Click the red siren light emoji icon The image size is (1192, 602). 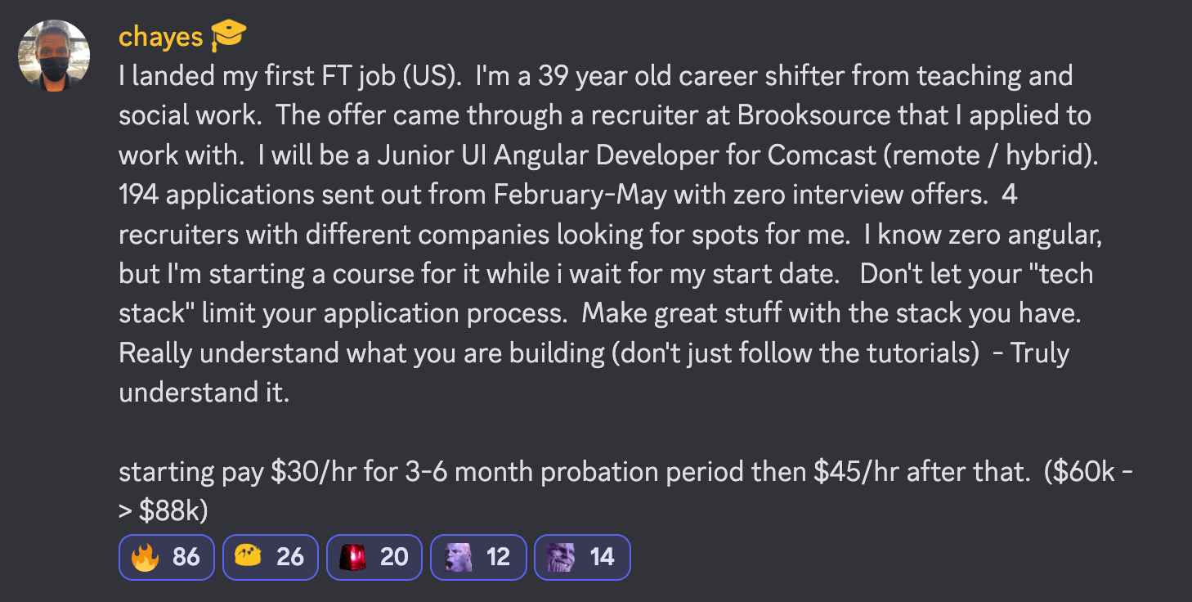click(352, 557)
